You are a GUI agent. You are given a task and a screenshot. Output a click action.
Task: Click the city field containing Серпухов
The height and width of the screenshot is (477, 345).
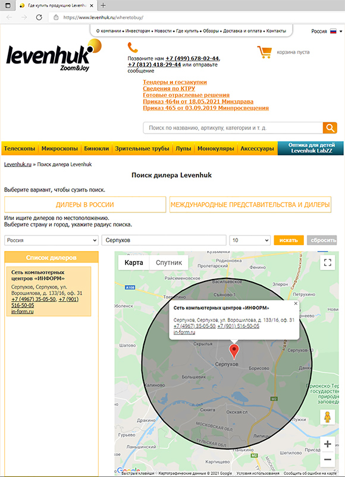click(x=164, y=240)
